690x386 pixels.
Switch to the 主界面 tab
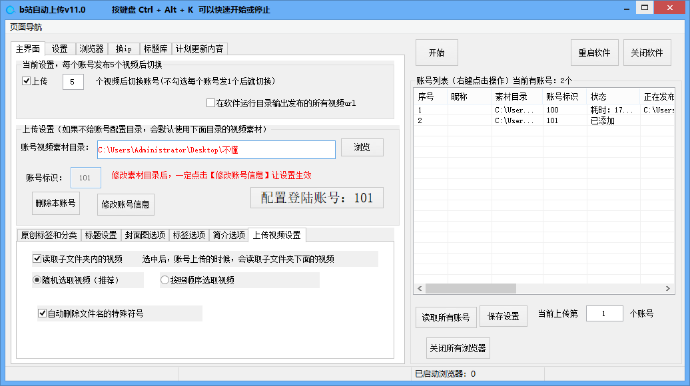pyautogui.click(x=28, y=49)
